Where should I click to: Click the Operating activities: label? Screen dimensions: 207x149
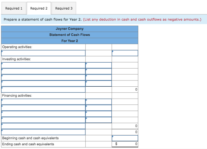17,47
